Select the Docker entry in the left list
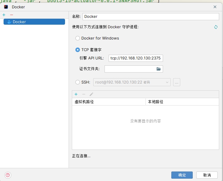Viewport: 223px width, 181px height. point(34,22)
